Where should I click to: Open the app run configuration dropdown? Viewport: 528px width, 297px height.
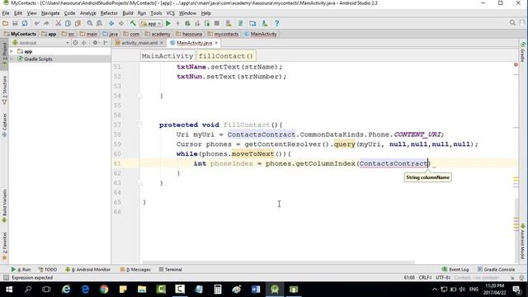(x=151, y=24)
